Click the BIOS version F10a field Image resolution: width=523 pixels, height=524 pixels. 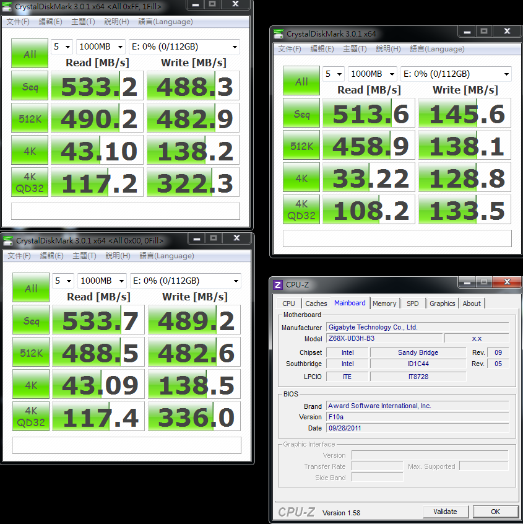click(417, 417)
